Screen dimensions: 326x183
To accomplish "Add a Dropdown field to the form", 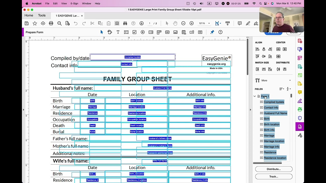I will pos(159,32).
